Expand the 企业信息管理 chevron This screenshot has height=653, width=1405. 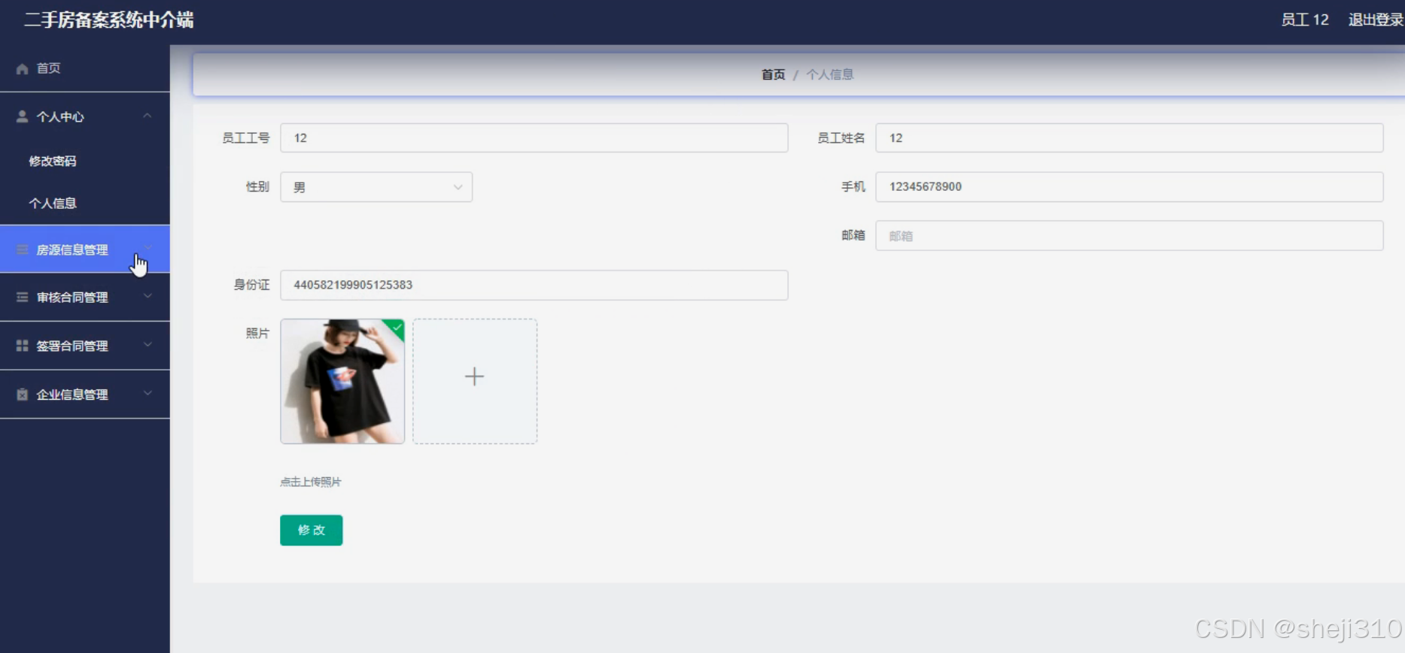148,393
